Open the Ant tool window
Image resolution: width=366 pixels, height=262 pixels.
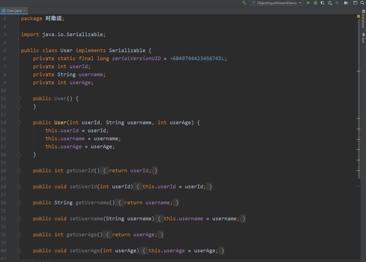click(363, 38)
